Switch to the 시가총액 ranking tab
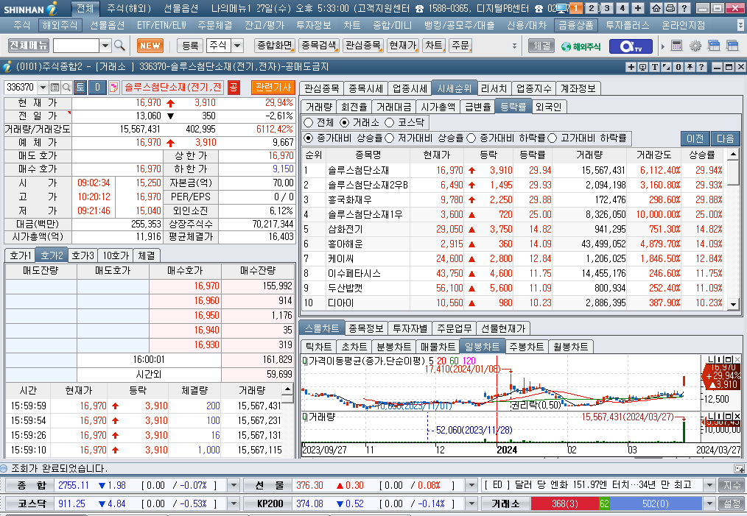747x516 pixels. [x=438, y=107]
